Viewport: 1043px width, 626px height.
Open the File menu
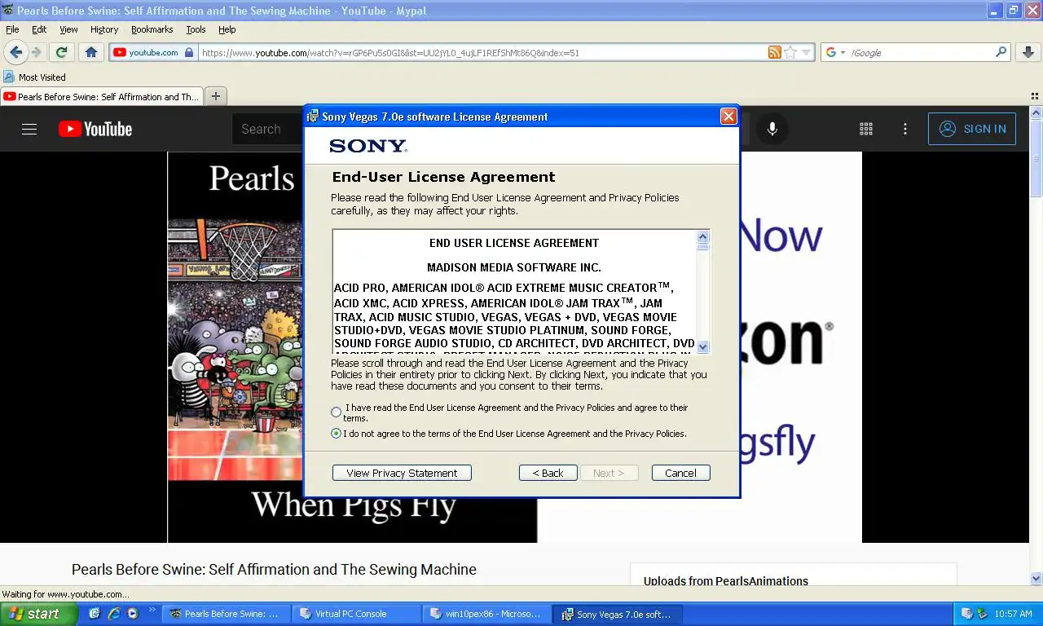coord(12,29)
